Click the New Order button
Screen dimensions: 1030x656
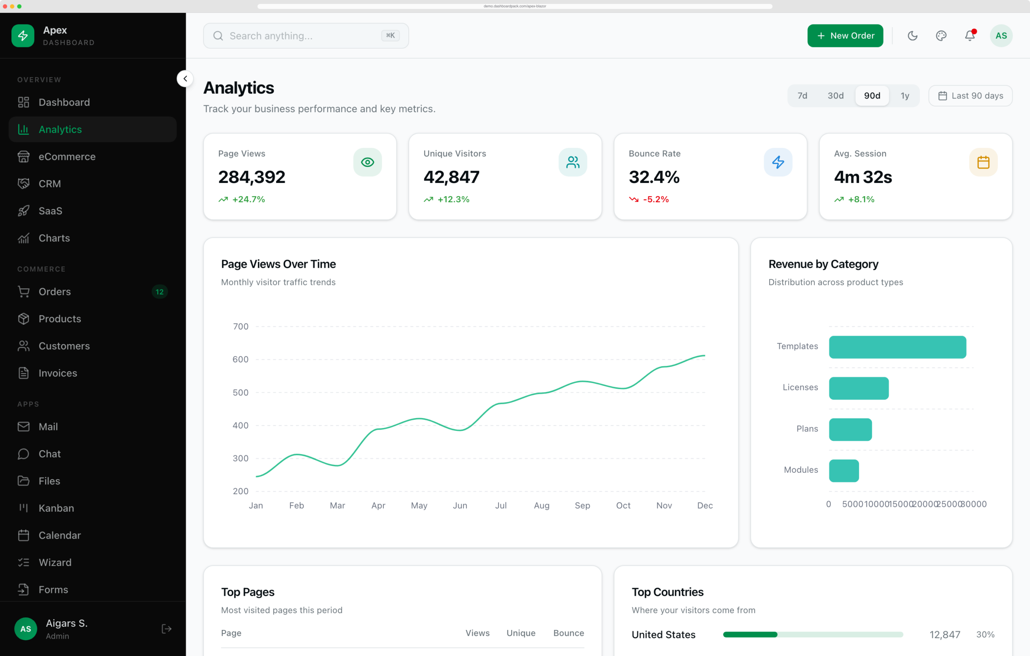(x=845, y=35)
